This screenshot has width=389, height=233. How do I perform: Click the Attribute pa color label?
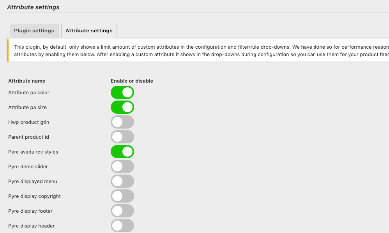click(x=29, y=92)
